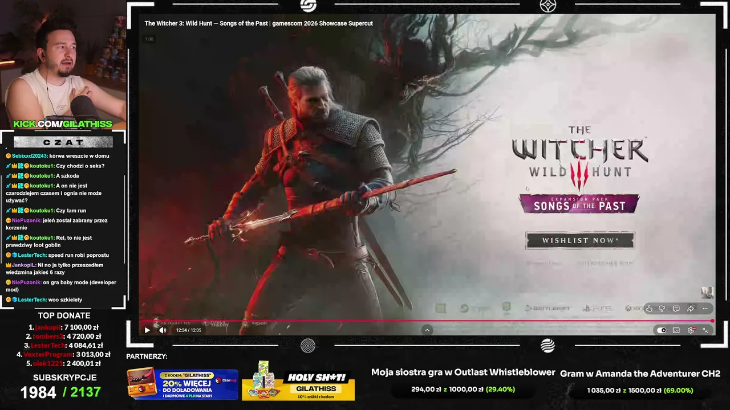Open the CaseHug 20% WIĘCEJ partner banner
This screenshot has height=410, width=730.
coord(182,384)
